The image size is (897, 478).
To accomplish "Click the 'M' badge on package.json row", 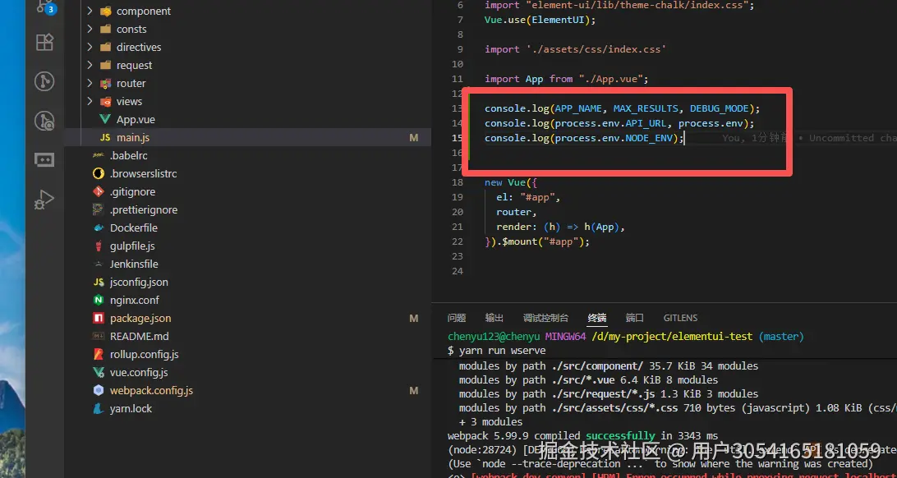I will (x=414, y=319).
